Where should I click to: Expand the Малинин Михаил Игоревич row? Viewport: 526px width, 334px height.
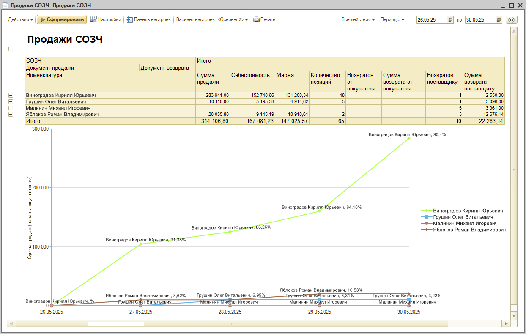[11, 108]
